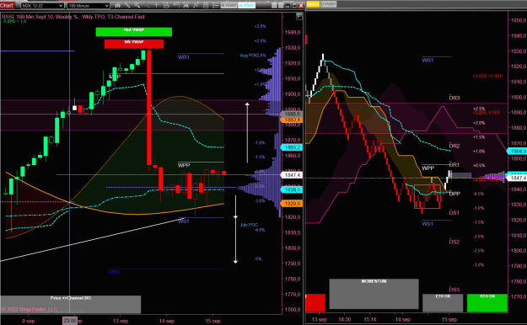Click the orange 1829,0 price marker

pyautogui.click(x=292, y=204)
